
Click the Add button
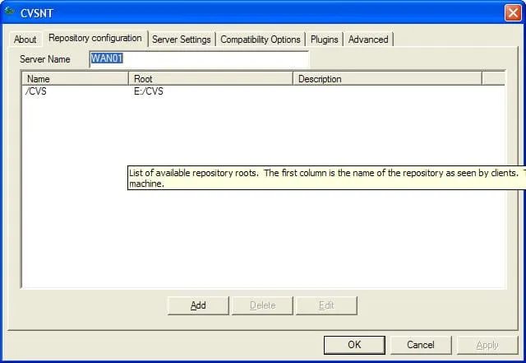(198, 305)
